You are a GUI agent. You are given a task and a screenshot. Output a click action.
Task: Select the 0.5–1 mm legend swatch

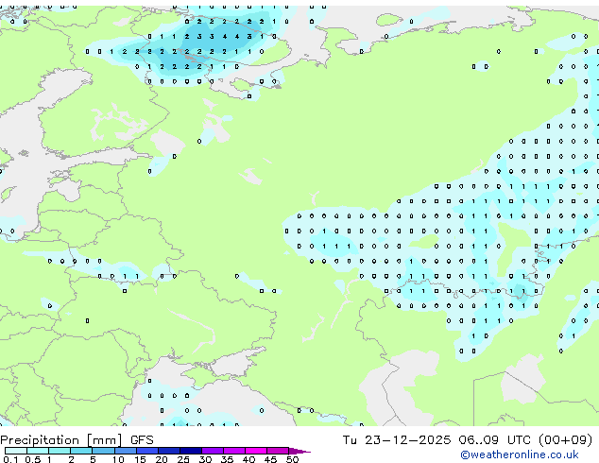click(x=38, y=451)
